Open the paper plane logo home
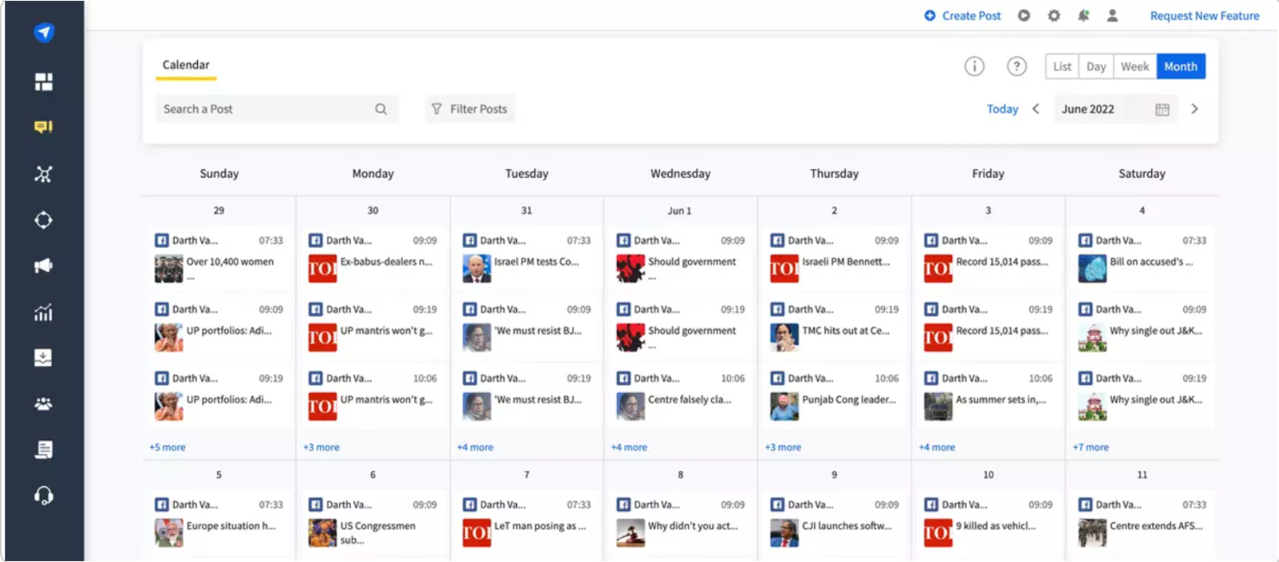The height and width of the screenshot is (562, 1279). tap(44, 33)
